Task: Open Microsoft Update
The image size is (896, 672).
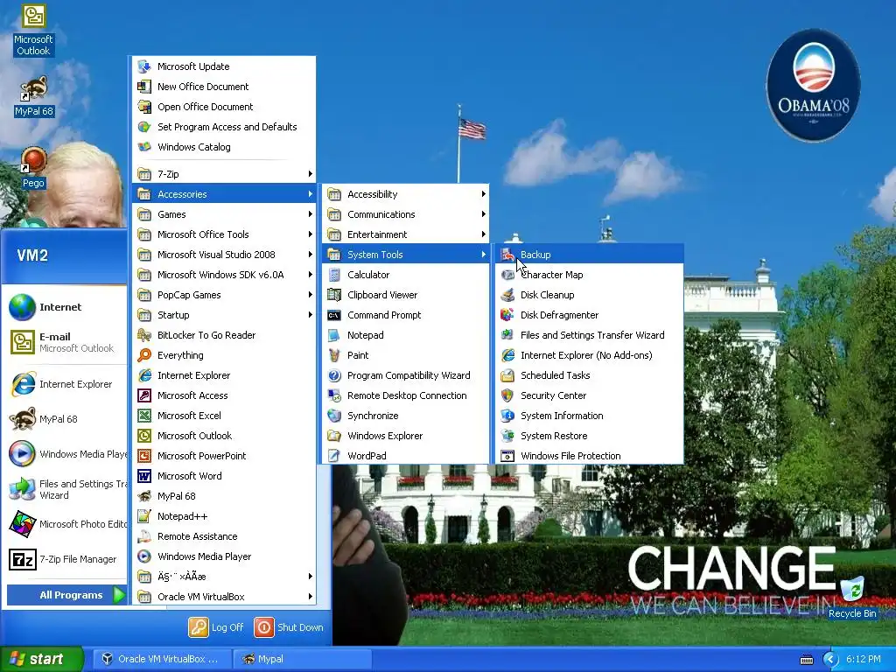Action: (224, 66)
